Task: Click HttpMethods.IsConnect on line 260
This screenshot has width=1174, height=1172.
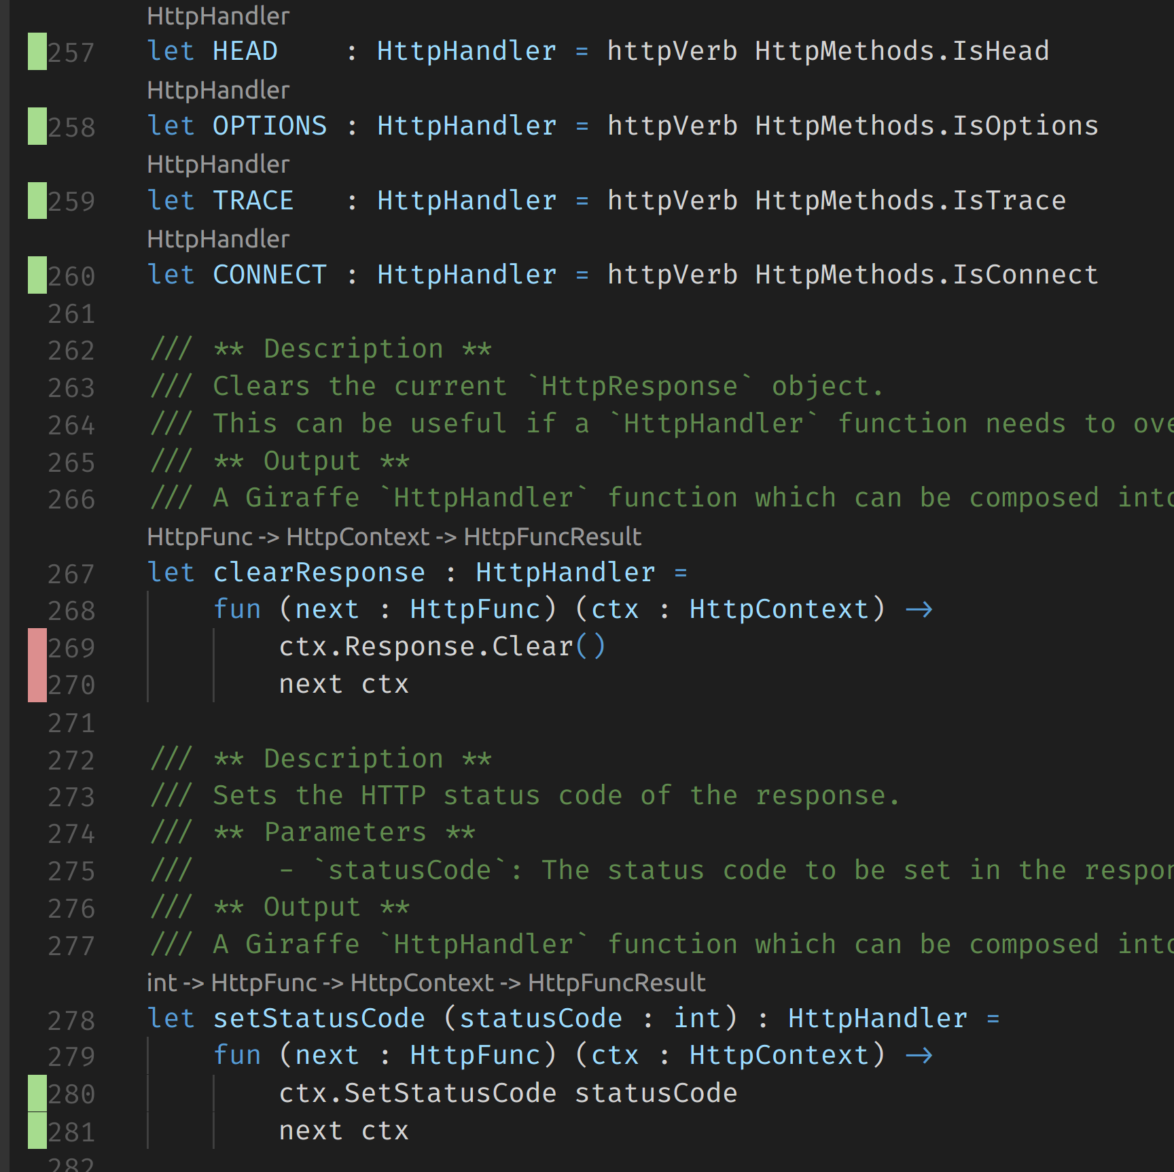Action: pyautogui.click(x=927, y=275)
